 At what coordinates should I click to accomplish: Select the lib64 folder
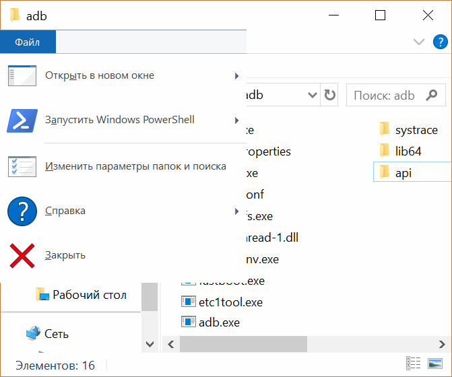point(412,151)
